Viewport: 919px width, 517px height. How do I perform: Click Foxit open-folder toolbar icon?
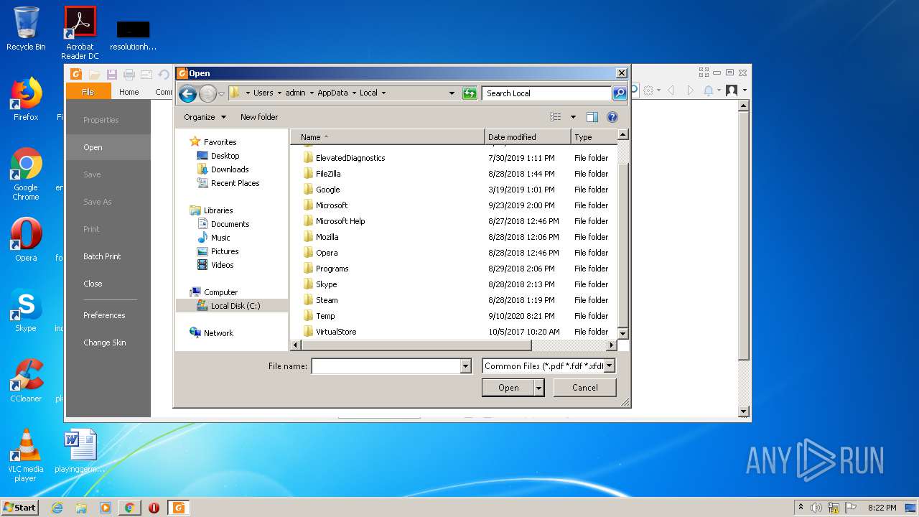[x=95, y=74]
